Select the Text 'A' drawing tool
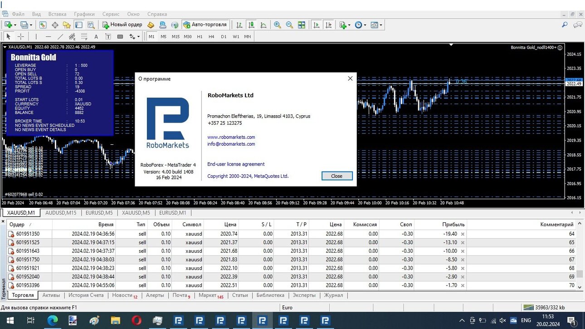This screenshot has height=329, width=585. (x=96, y=36)
